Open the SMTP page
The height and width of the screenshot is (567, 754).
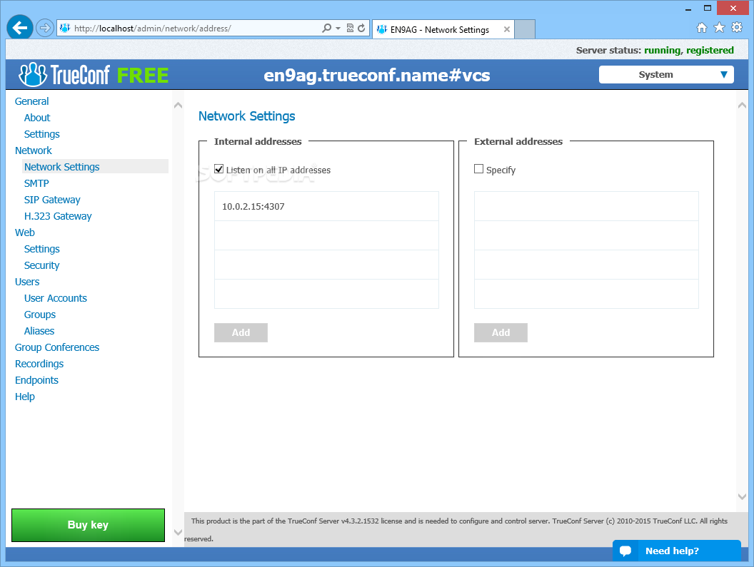tap(36, 183)
